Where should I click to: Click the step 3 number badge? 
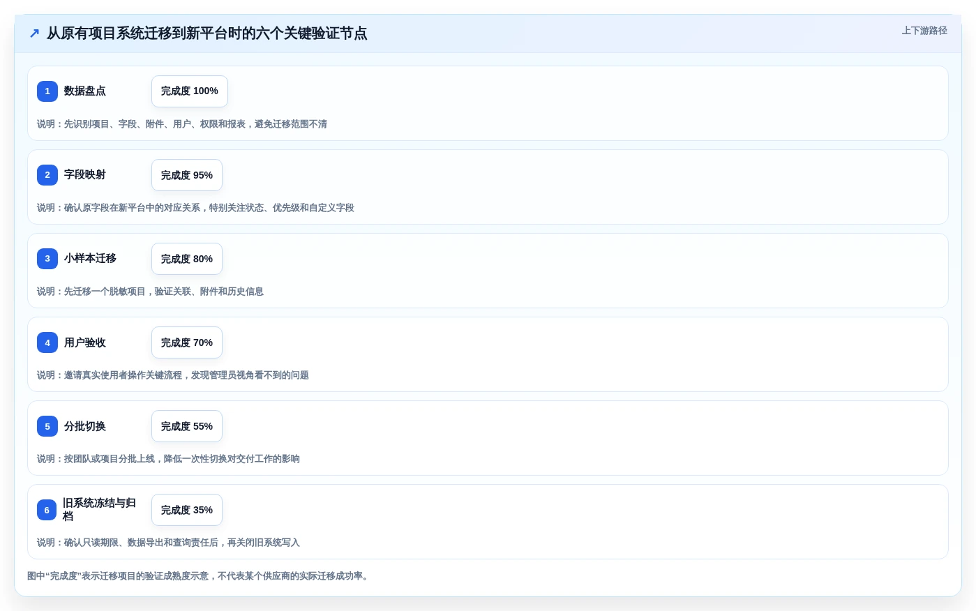[x=47, y=259]
